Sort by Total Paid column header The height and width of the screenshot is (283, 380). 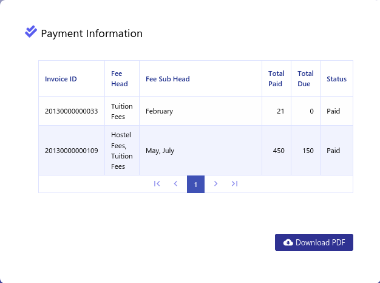pyautogui.click(x=276, y=78)
